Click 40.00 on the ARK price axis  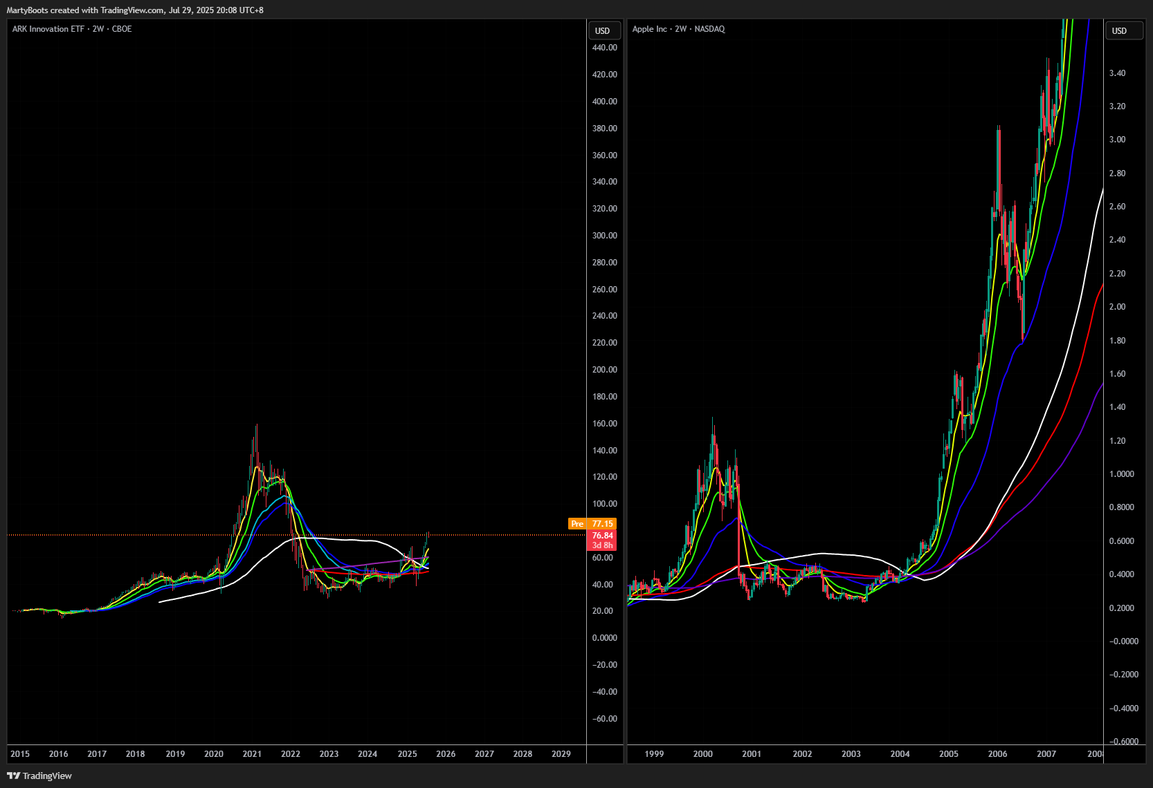tap(603, 585)
